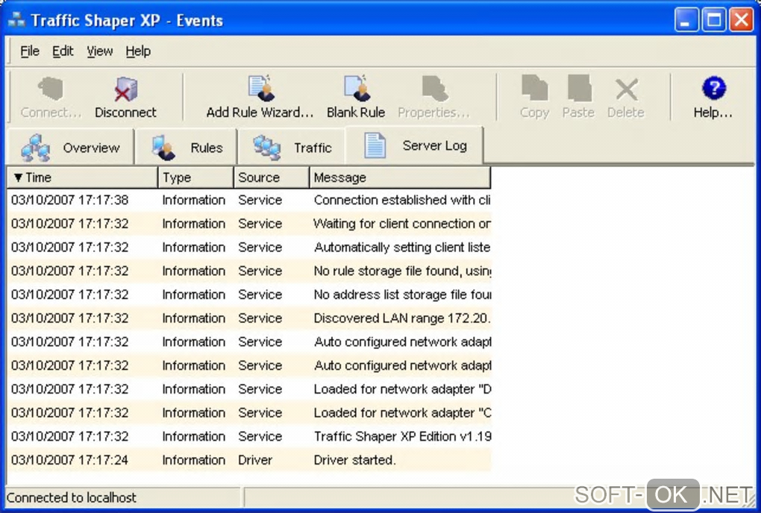761x513 pixels.
Task: Open the View menu
Action: 100,51
